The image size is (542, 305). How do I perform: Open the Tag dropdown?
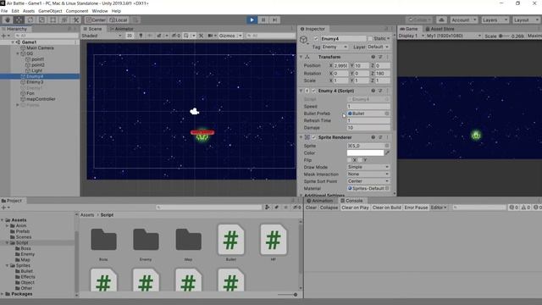[335, 47]
